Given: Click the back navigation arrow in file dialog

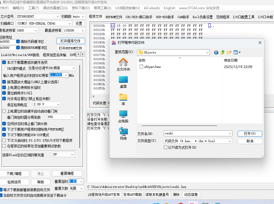Looking at the screenshot, I should (216, 52).
